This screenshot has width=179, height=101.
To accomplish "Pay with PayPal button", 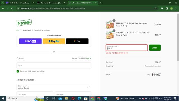I will (x=54, y=41).
